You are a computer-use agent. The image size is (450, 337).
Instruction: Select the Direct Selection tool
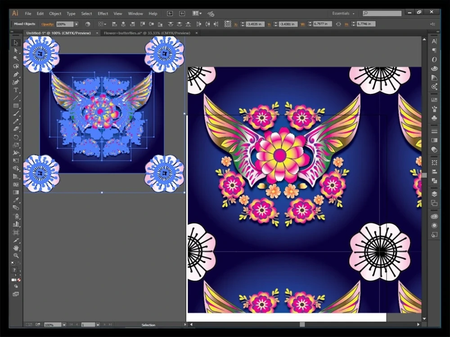16,51
